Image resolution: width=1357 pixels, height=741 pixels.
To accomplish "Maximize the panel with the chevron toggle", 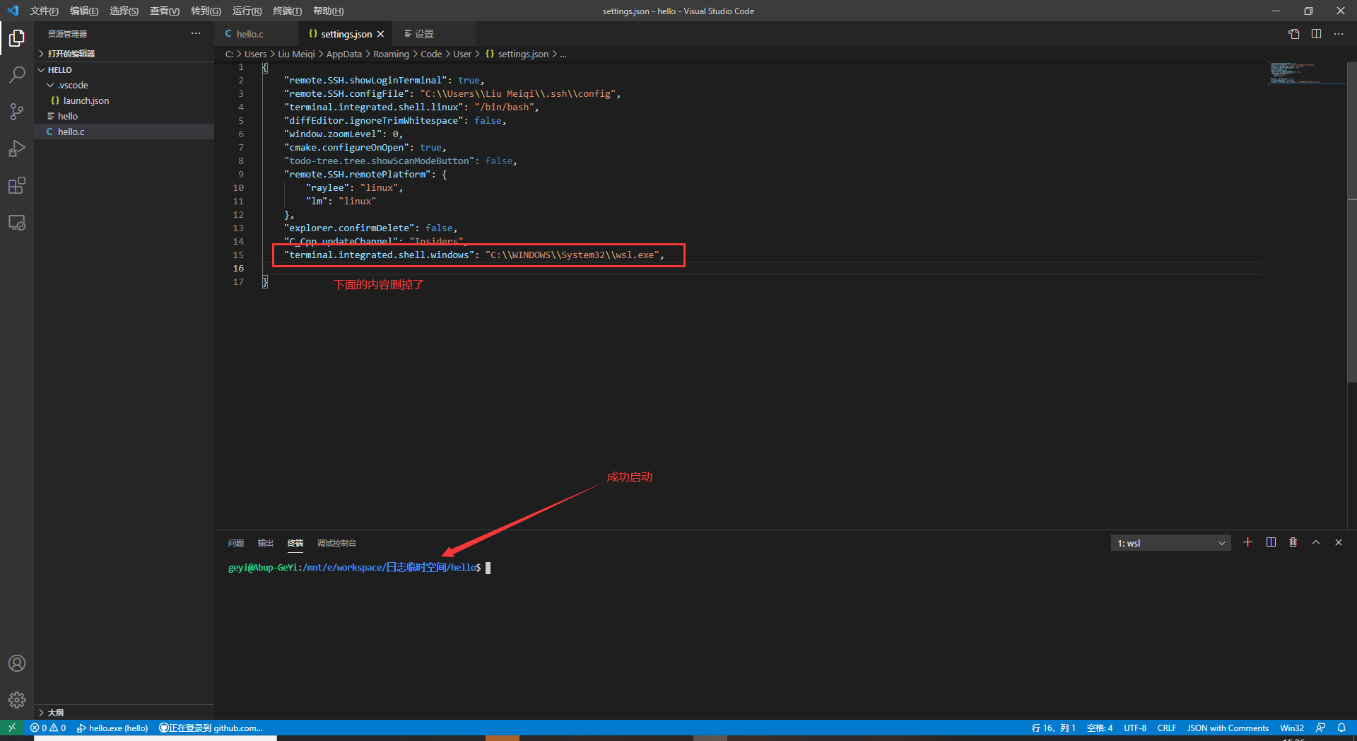I will coord(1316,542).
